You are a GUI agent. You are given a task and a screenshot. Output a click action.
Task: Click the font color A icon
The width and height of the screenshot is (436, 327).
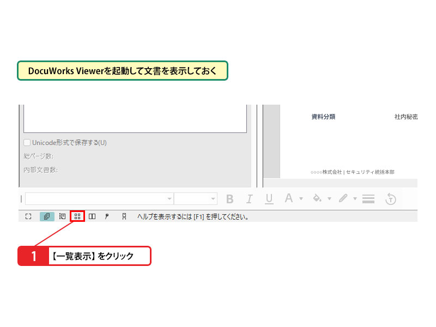[289, 198]
